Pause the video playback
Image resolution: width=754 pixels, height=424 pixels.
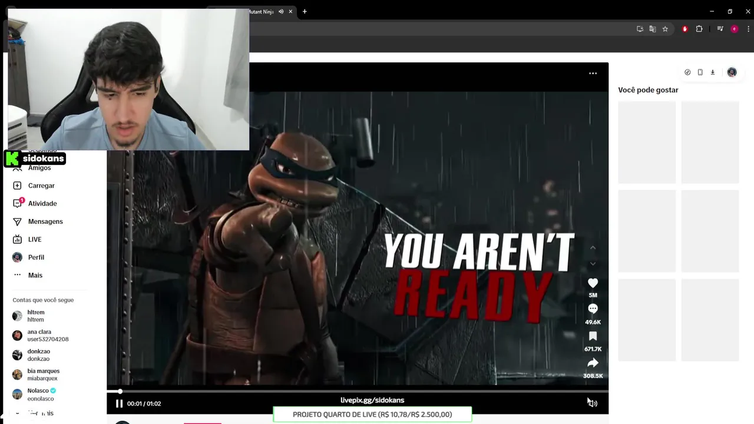coord(119,403)
